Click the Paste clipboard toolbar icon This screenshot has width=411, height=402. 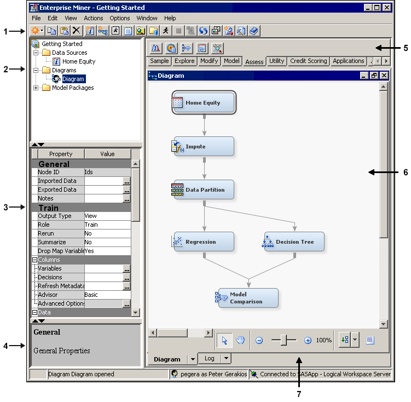tap(64, 31)
